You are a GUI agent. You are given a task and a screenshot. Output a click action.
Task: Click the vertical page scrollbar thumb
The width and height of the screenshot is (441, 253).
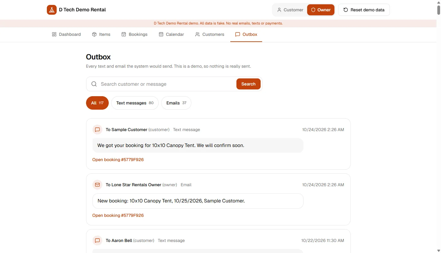(439, 10)
